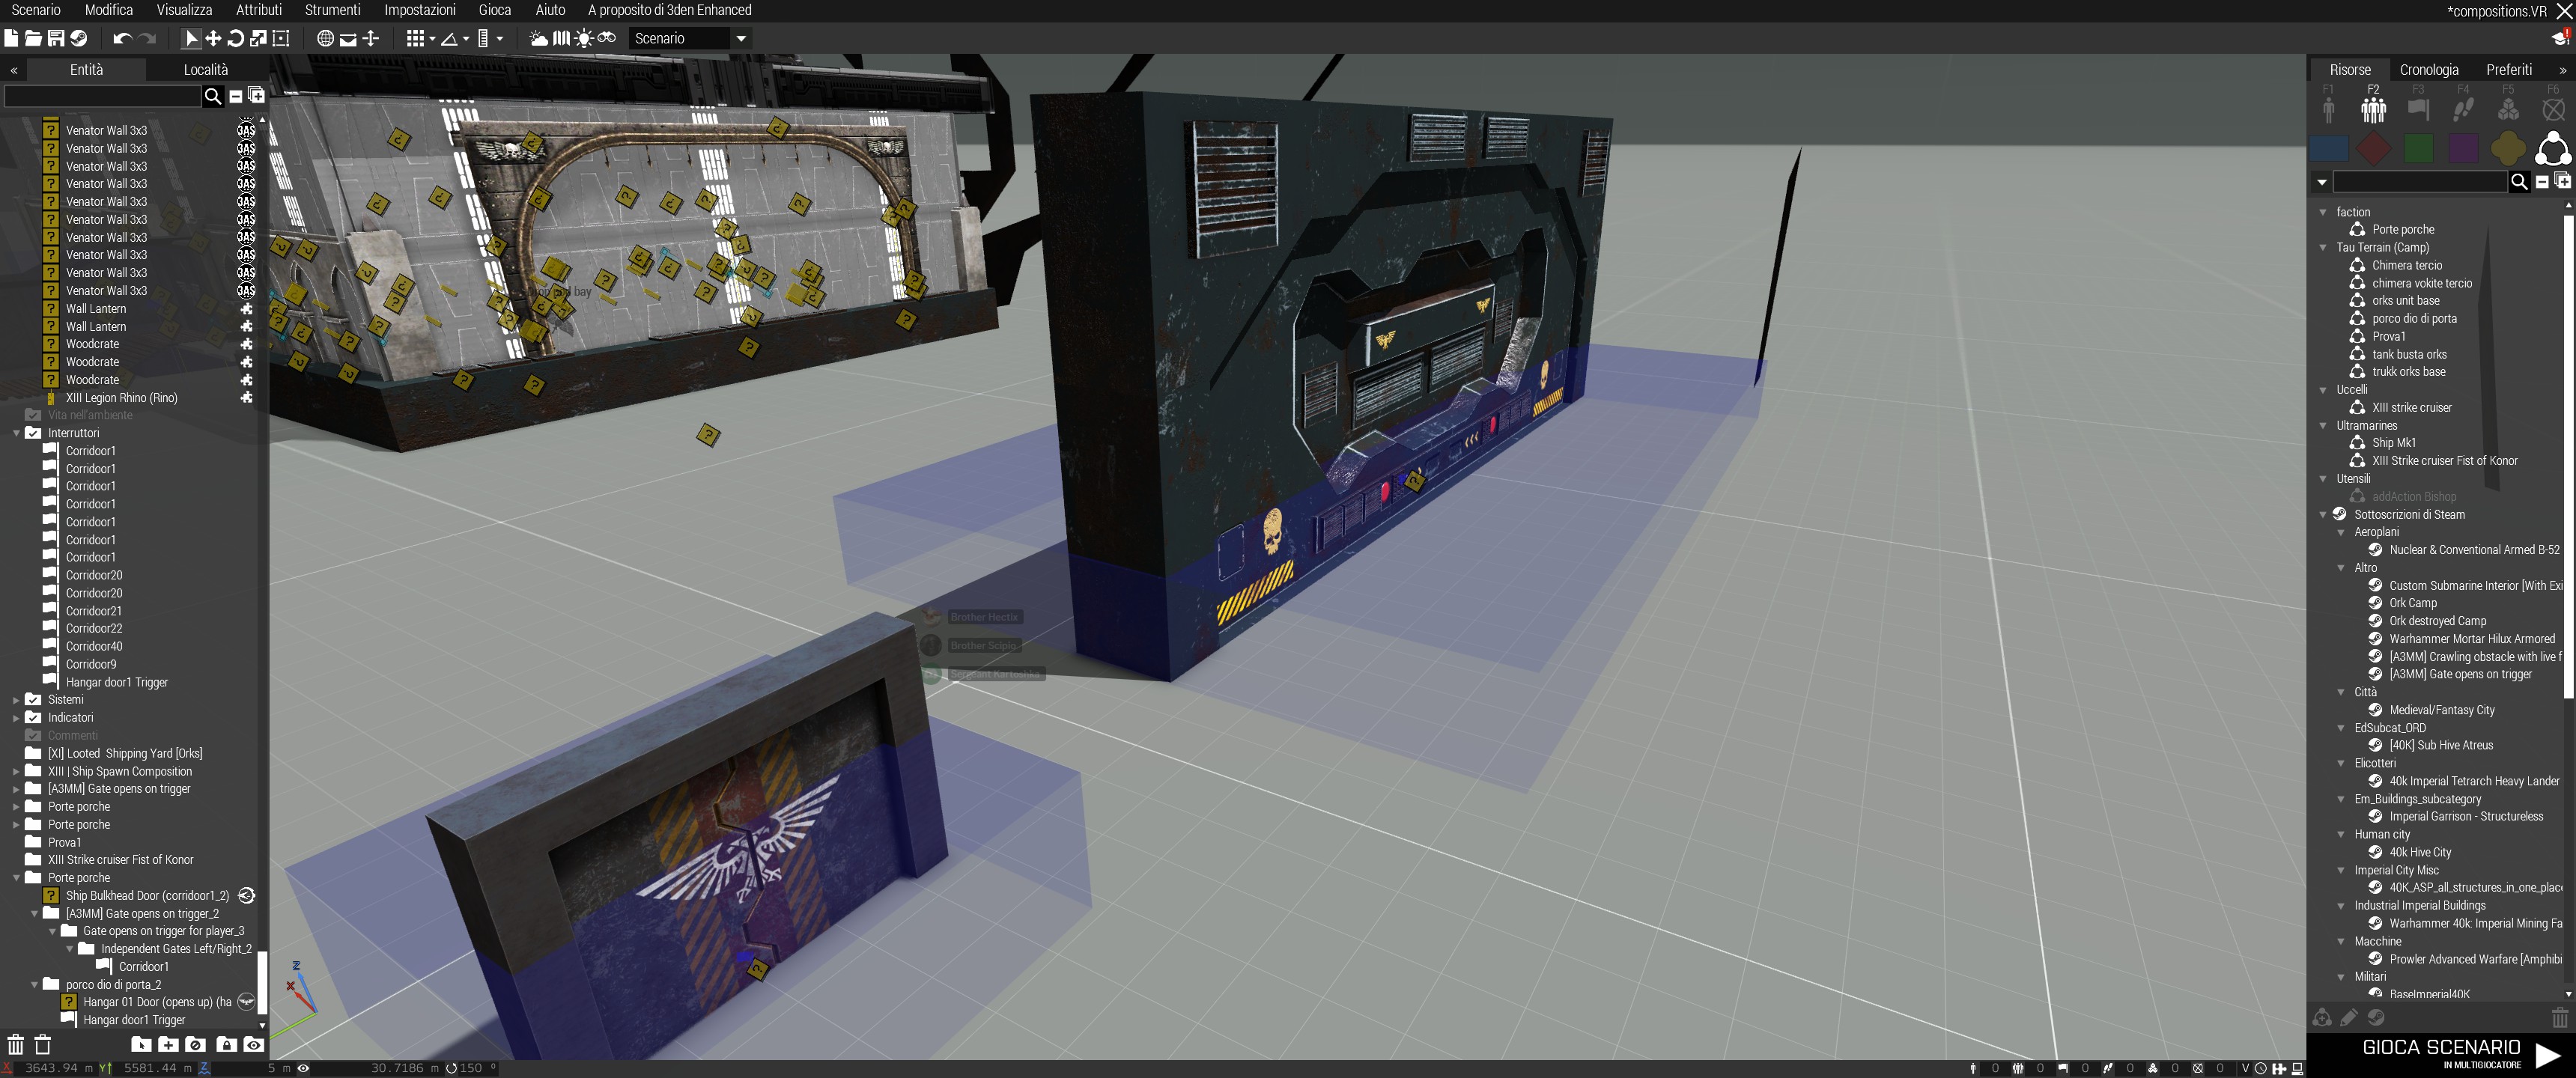
Task: Select the area transform widget tool
Action: click(281, 38)
